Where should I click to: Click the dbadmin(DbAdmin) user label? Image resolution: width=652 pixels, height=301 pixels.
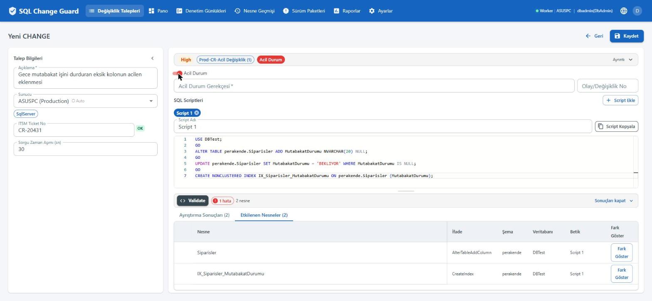click(595, 11)
